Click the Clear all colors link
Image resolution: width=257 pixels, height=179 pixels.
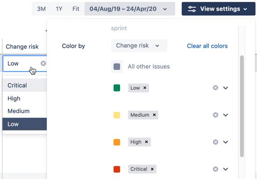click(x=207, y=46)
